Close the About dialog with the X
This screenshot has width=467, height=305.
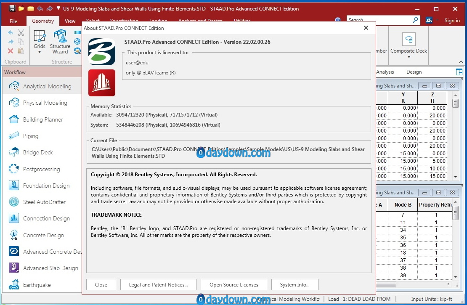click(366, 28)
